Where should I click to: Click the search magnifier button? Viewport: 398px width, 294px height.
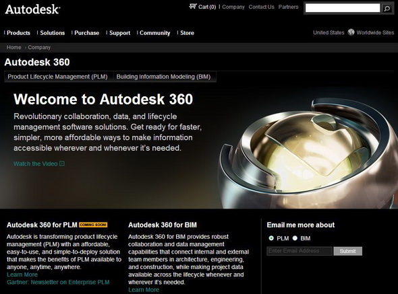387,9
